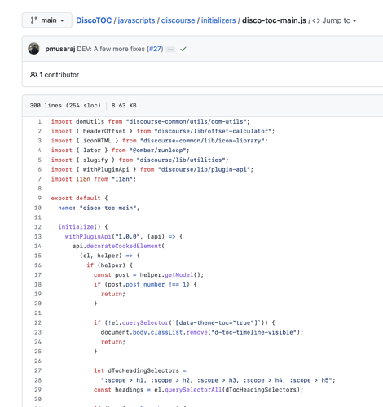Open the main branch selector dropdown
The width and height of the screenshot is (383, 407).
(x=47, y=20)
